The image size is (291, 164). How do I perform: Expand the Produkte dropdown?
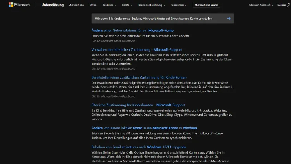coord(109,5)
